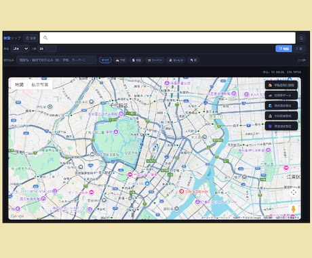
Task: Choose the 地図 map type tab
Action: tap(19, 85)
